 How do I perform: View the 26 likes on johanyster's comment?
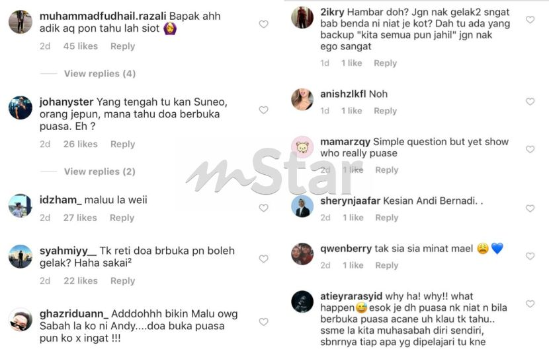pyautogui.click(x=81, y=144)
